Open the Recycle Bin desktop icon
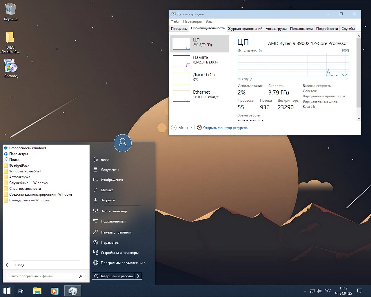The height and width of the screenshot is (297, 371). 11,12
